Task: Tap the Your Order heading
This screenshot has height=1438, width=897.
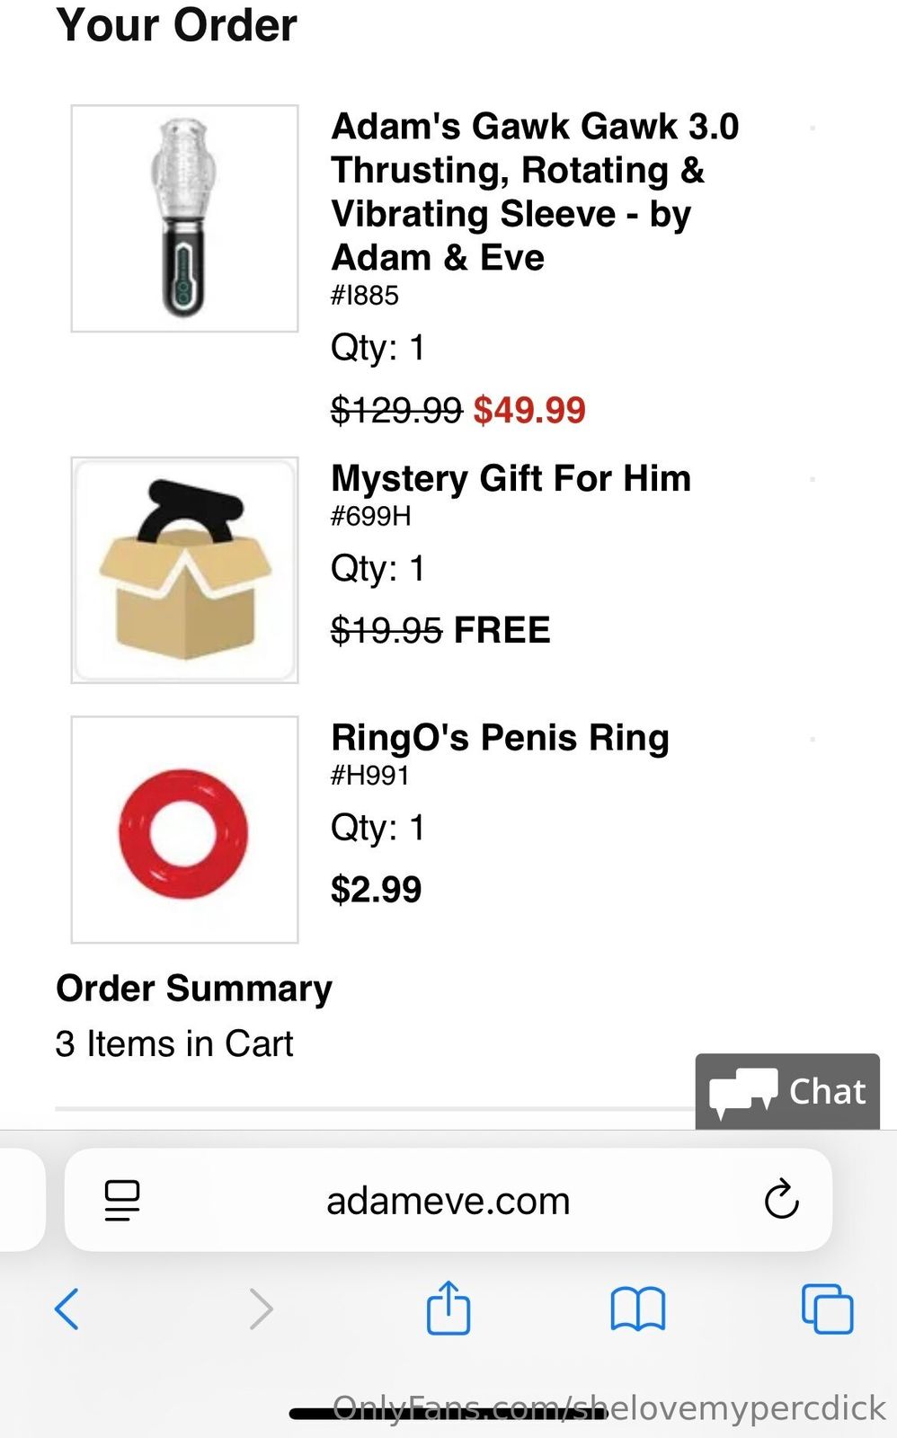Action: point(176,25)
